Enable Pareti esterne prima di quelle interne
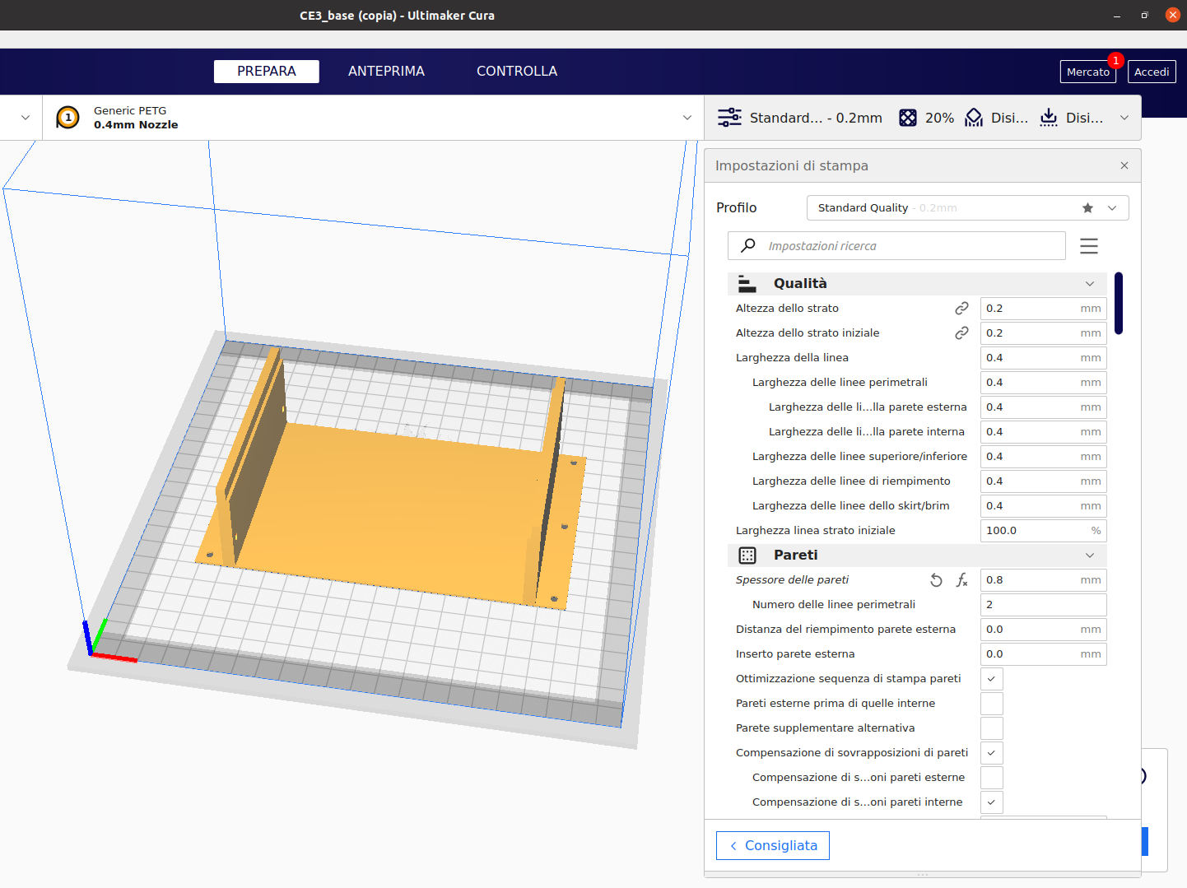Image resolution: width=1187 pixels, height=888 pixels. point(991,704)
